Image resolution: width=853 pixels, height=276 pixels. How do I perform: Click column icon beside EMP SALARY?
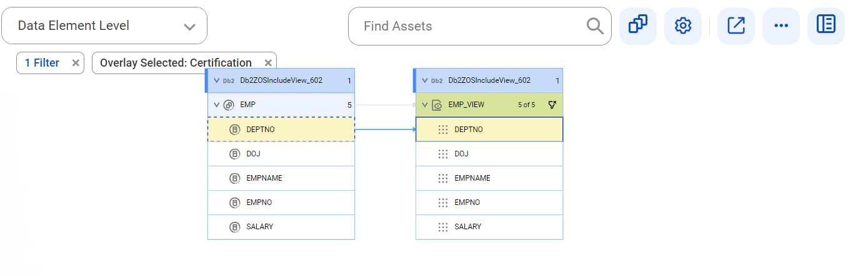[235, 227]
